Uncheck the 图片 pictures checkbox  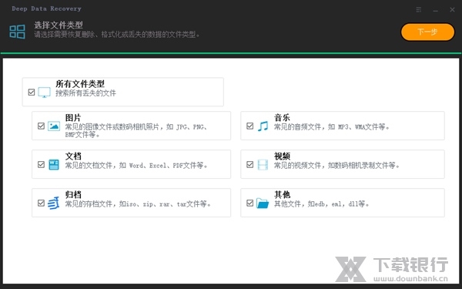41,126
